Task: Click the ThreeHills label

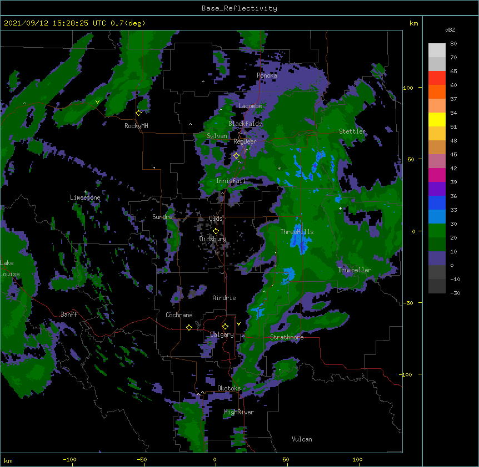Action: point(297,232)
